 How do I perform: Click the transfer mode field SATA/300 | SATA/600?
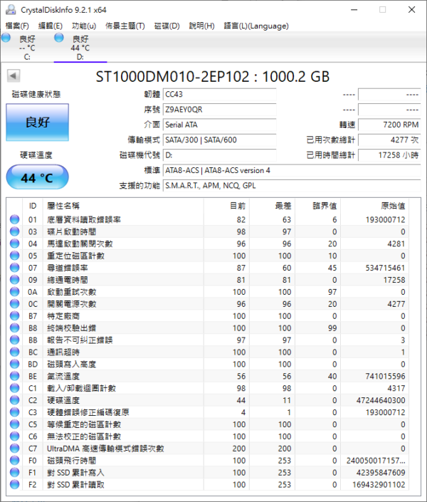point(219,140)
